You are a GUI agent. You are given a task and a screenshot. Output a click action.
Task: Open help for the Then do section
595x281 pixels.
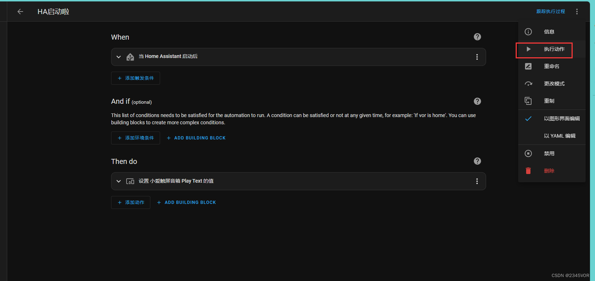point(477,161)
